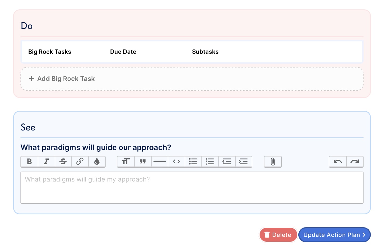Attach a file with the paperclip icon
Image resolution: width=391 pixels, height=249 pixels.
pyautogui.click(x=273, y=162)
